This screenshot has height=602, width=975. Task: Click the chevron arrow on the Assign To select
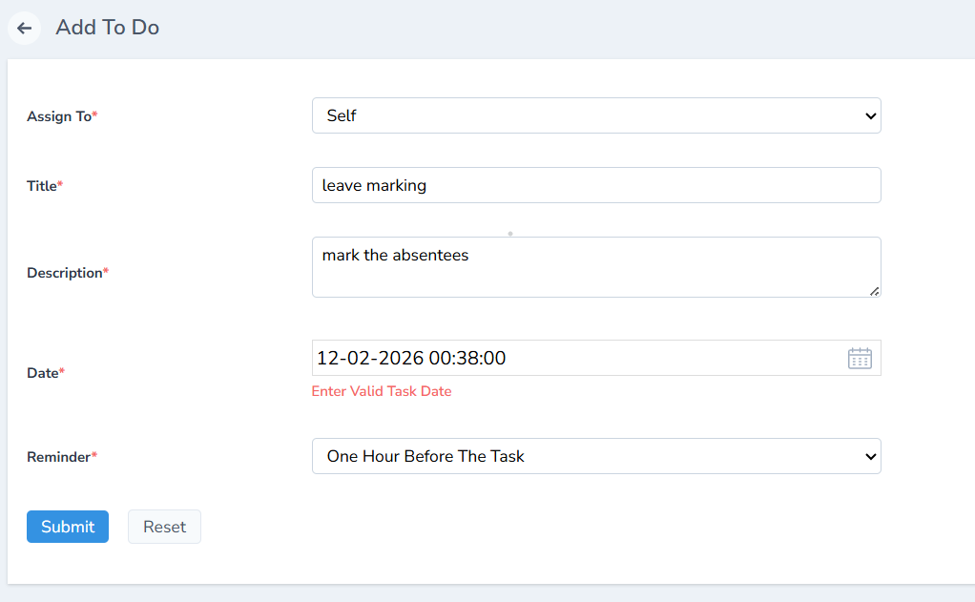coord(870,115)
